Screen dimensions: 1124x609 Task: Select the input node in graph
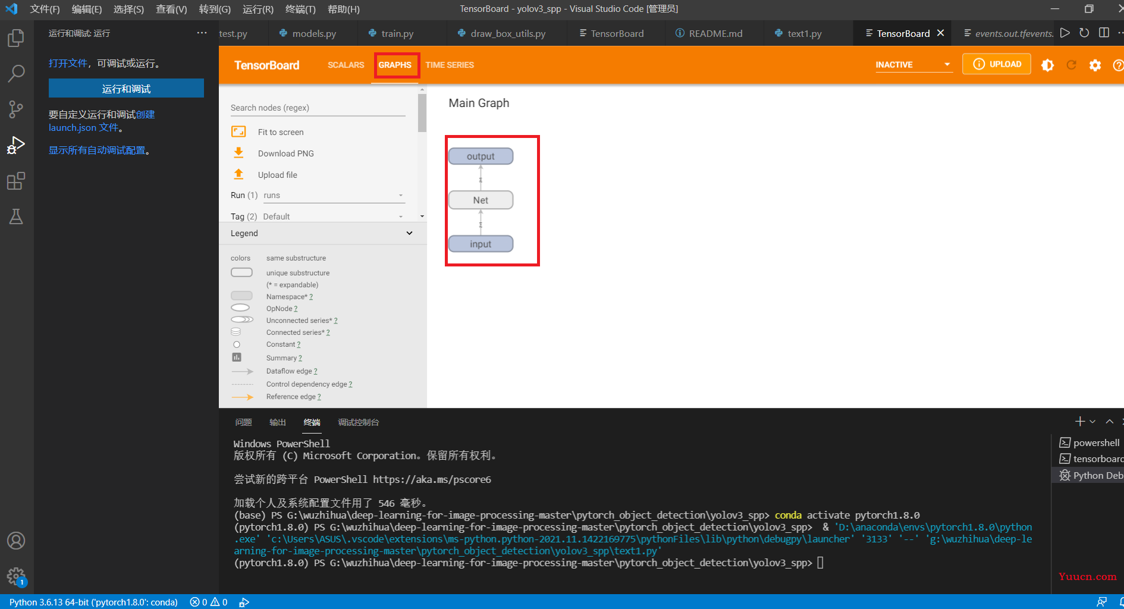[x=481, y=244]
